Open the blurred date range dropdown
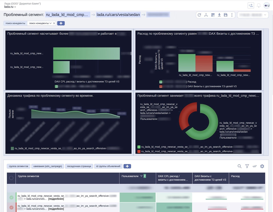The image size is (273, 212). tap(253, 15)
